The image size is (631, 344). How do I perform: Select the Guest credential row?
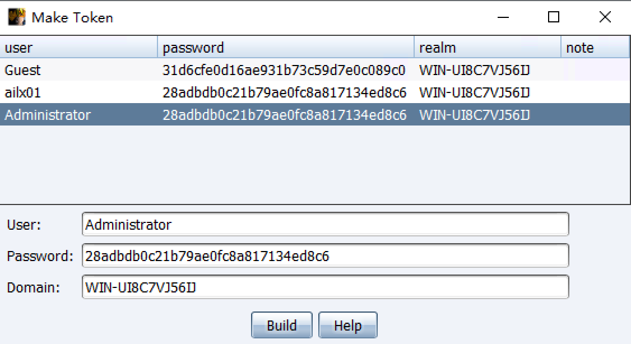(x=24, y=71)
